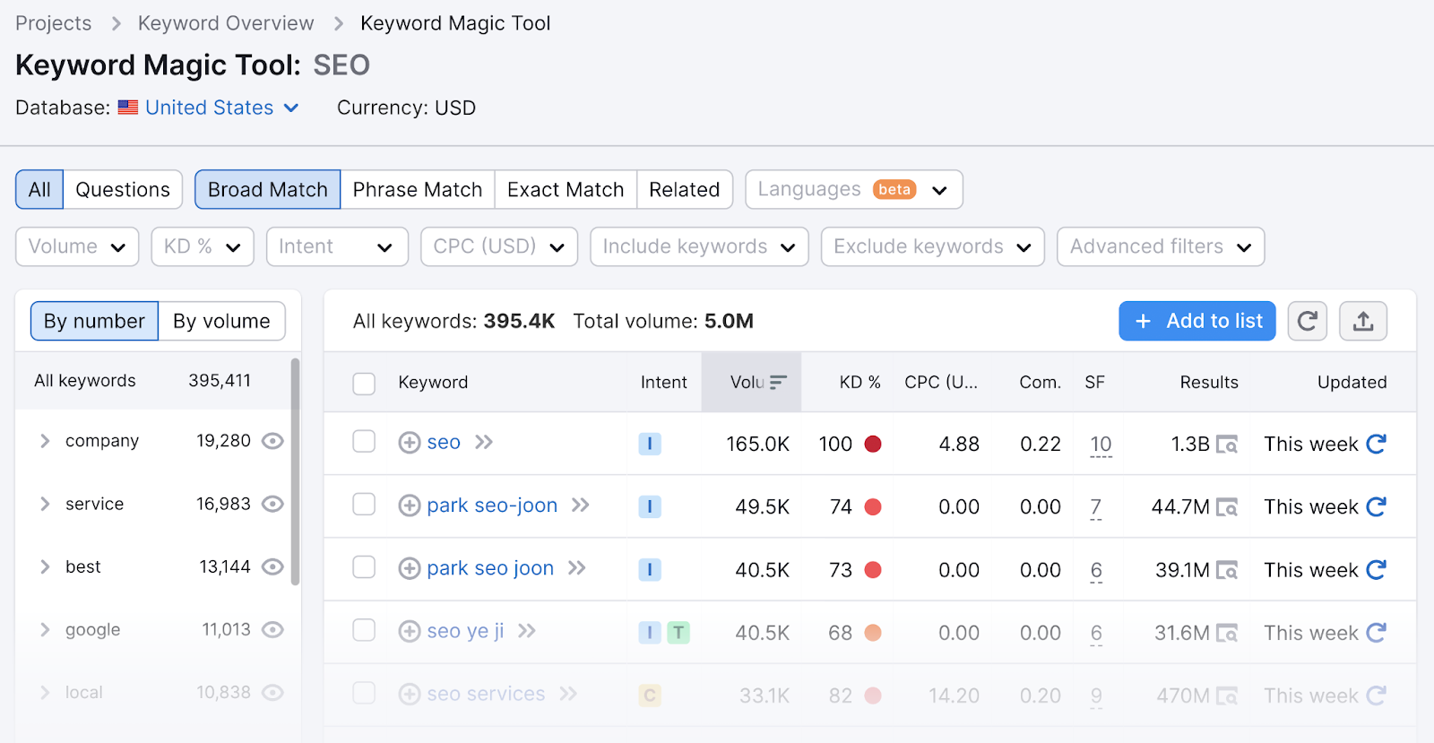The image size is (1434, 743).
Task: Refresh metrics icon in 'park seo joon' row
Action: (x=1377, y=569)
